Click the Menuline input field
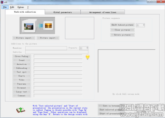 [46, 48]
